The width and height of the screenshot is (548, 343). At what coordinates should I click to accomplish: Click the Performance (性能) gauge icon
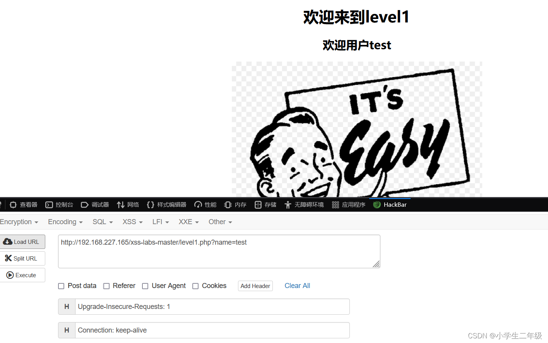tap(198, 205)
